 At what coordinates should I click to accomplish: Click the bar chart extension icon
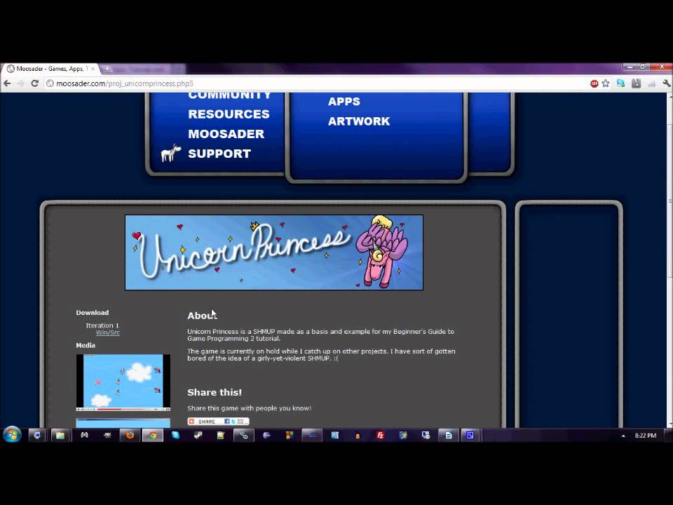[x=651, y=83]
